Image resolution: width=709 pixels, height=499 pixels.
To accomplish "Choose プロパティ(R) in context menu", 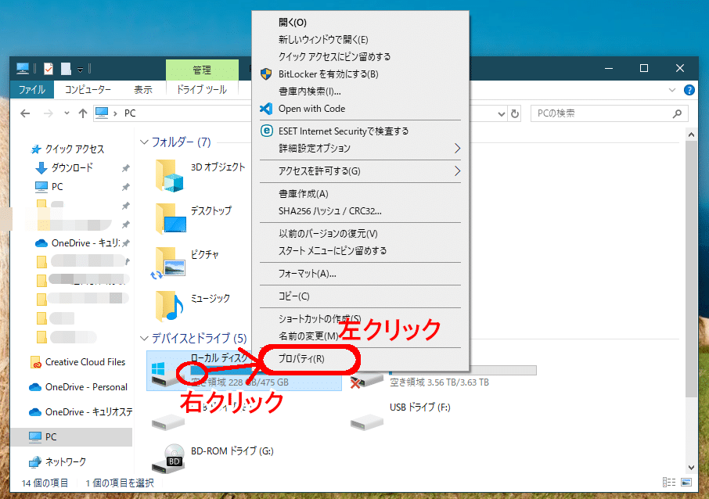I will [x=301, y=359].
